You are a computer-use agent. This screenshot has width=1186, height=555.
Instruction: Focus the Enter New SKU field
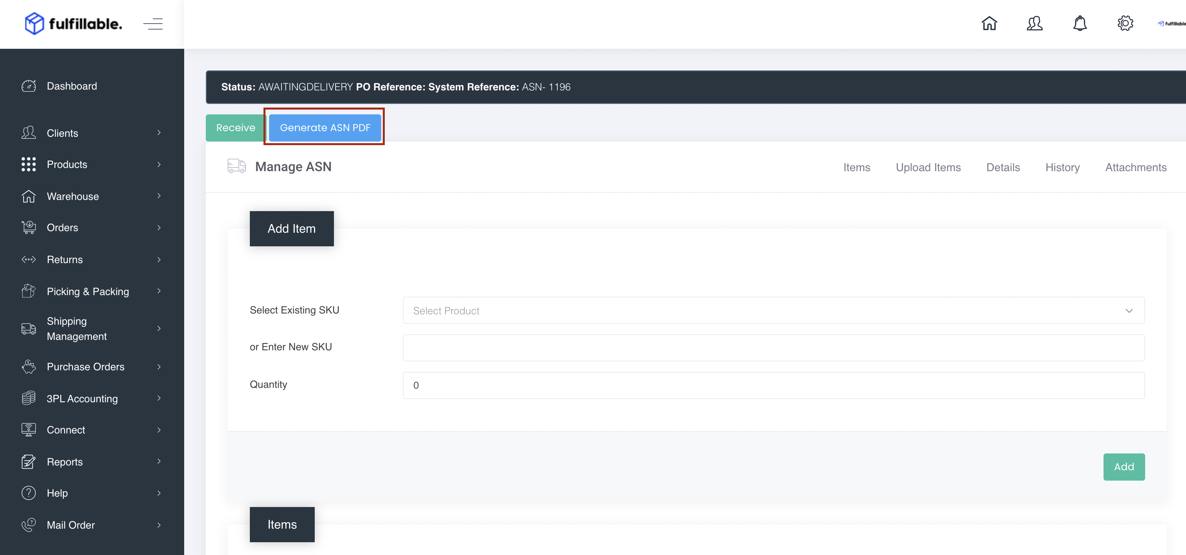(x=774, y=347)
